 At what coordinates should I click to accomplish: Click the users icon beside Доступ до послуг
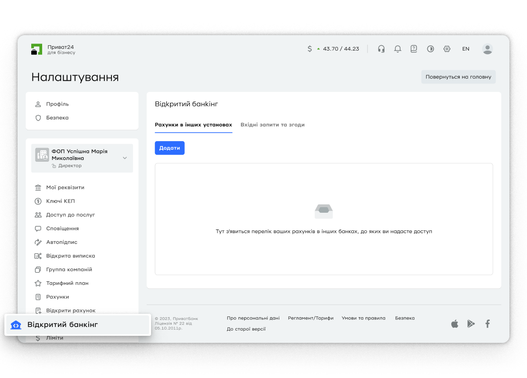coord(38,215)
